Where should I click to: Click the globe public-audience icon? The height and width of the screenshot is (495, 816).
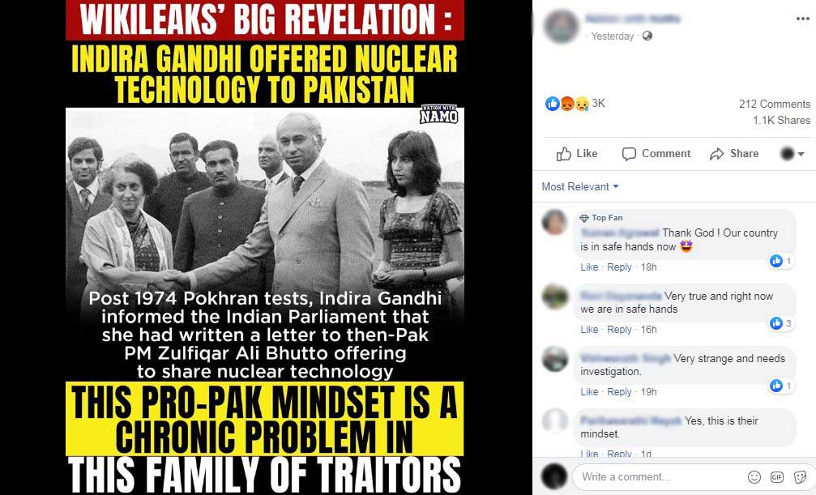tap(647, 36)
